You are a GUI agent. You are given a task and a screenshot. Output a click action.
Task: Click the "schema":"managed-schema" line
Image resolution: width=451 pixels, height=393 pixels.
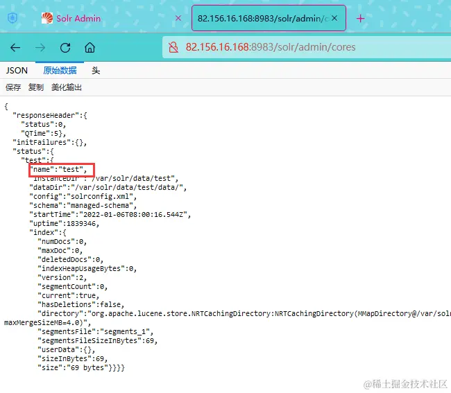[x=83, y=206]
